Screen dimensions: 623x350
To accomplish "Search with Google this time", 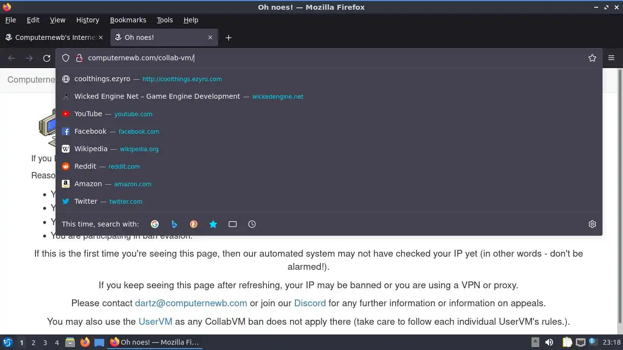I will coord(155,224).
